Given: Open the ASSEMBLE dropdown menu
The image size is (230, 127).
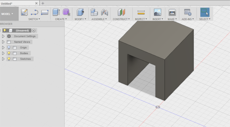Looking at the screenshot, I should 99,19.
